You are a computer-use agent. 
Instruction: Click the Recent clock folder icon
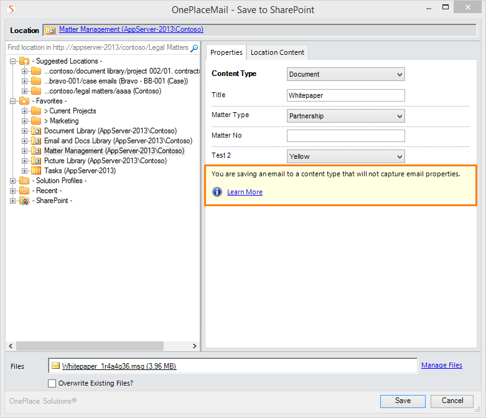pyautogui.click(x=24, y=191)
